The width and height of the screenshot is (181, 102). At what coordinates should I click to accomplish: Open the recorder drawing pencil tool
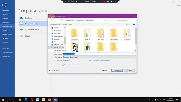click(x=112, y=1)
